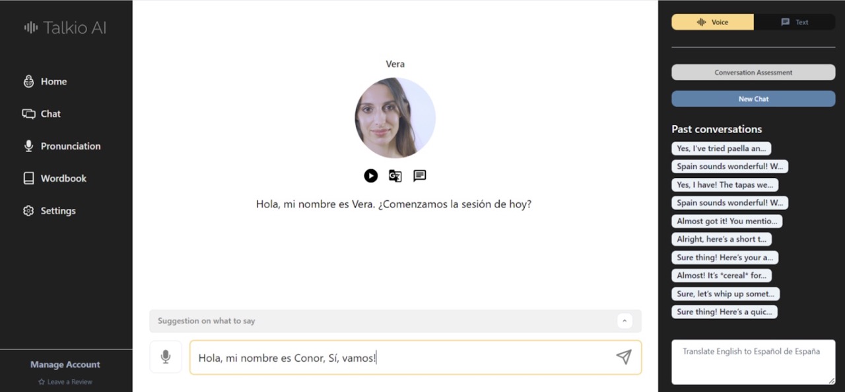Image resolution: width=845 pixels, height=392 pixels.
Task: Select the microphone icon to speak
Action: [166, 357]
